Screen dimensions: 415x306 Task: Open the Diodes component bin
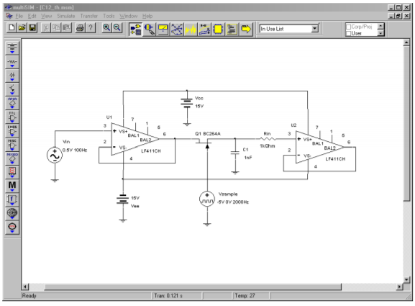pos(12,76)
